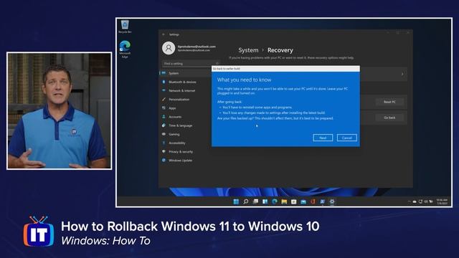Focus the Find a setting search box
The width and height of the screenshot is (459, 258).
coord(191,64)
